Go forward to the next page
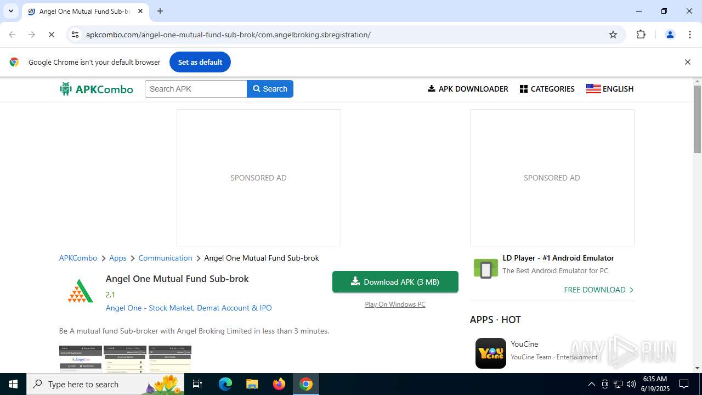Viewport: 702px width, 395px height. click(32, 35)
